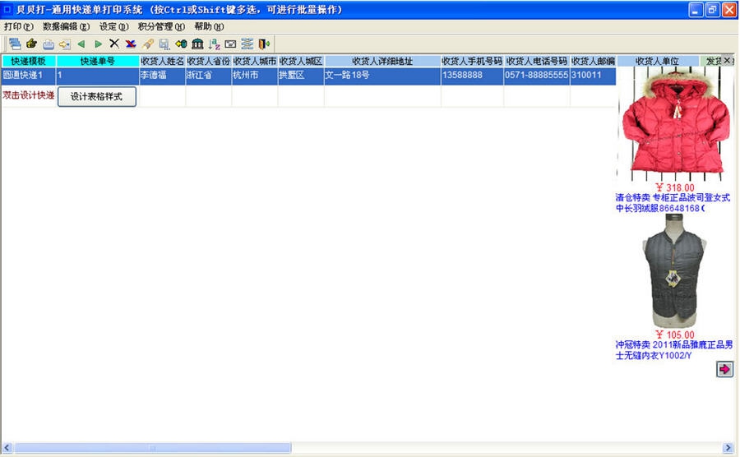Click the pink arrow next-ad button
740x457 pixels.
[x=724, y=369]
